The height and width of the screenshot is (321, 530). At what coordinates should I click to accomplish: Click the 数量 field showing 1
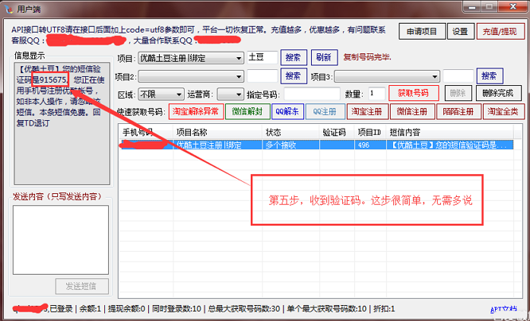377,94
